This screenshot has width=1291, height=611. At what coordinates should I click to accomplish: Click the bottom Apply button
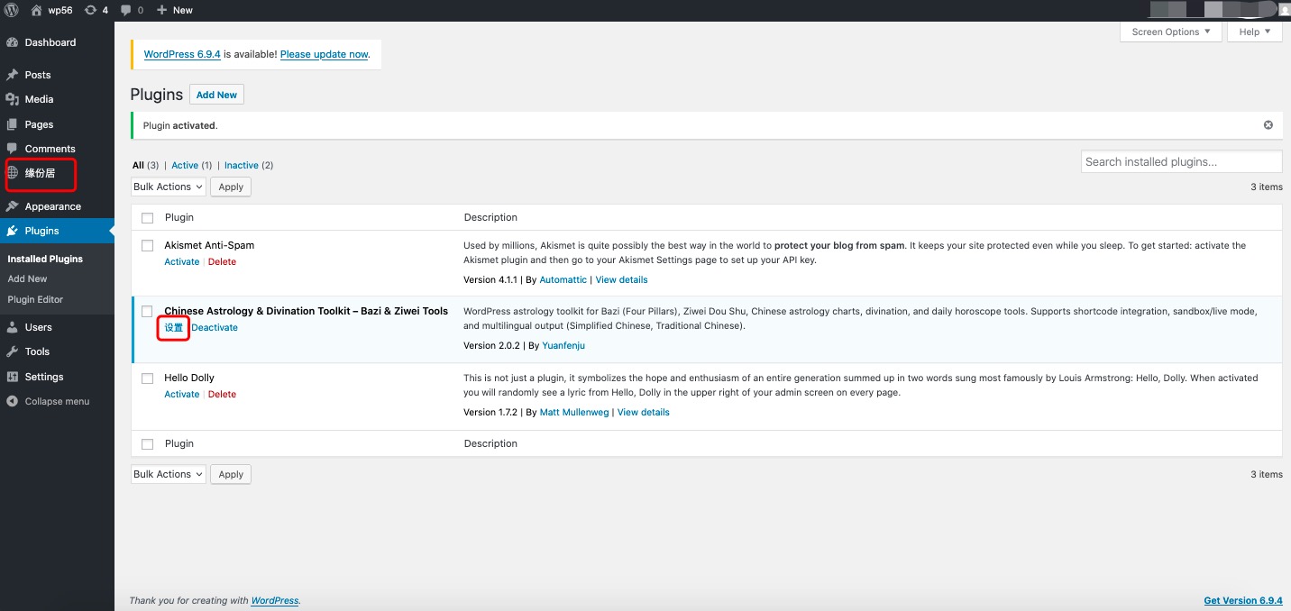[x=231, y=474]
